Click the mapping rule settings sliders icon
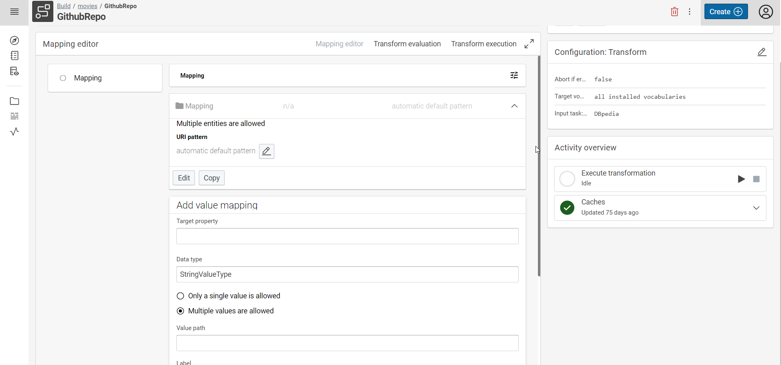 [514, 75]
